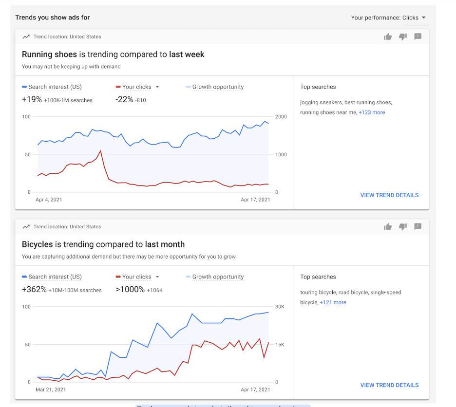Give thumbs up on the Bicycles trend
Viewport: 456px width, 407px height.
point(388,226)
